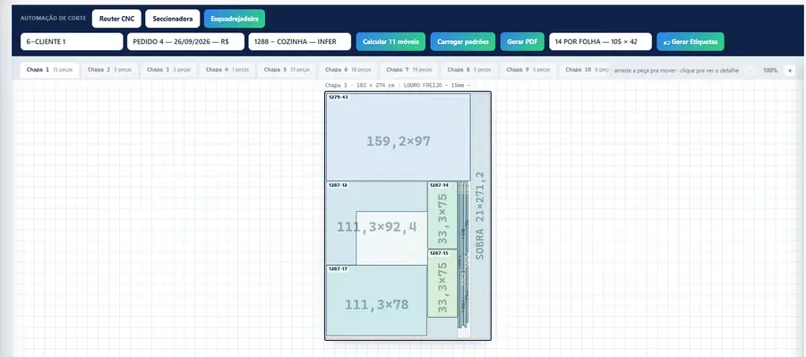Switch to Chapa 9 tab
Viewport: 806px width, 357px height.
[527, 70]
